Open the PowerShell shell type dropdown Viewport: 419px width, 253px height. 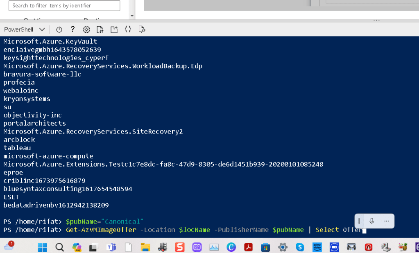pos(24,29)
